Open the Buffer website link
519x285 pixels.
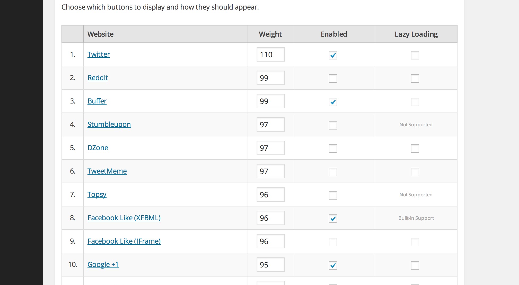[97, 101]
